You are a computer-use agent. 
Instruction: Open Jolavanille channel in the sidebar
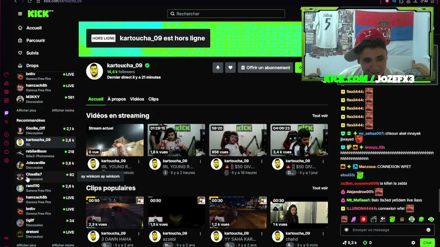(x=45, y=165)
